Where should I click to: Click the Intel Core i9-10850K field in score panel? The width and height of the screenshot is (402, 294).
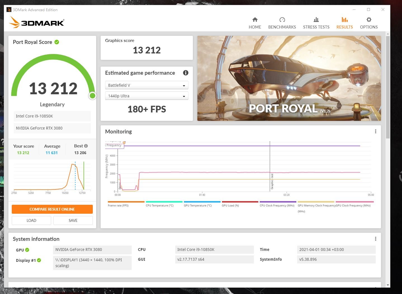[x=52, y=116]
